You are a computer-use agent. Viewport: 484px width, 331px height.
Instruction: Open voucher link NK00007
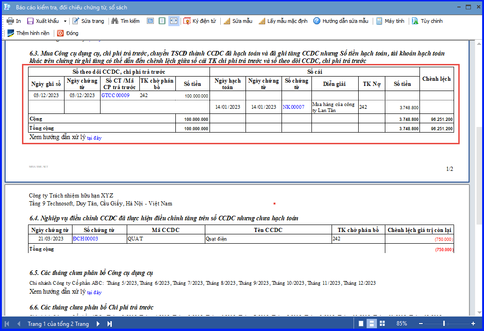pos(294,107)
